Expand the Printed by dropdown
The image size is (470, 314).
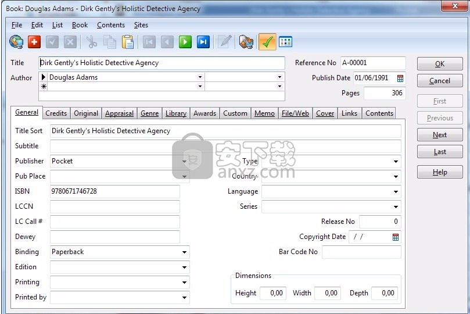(x=185, y=298)
